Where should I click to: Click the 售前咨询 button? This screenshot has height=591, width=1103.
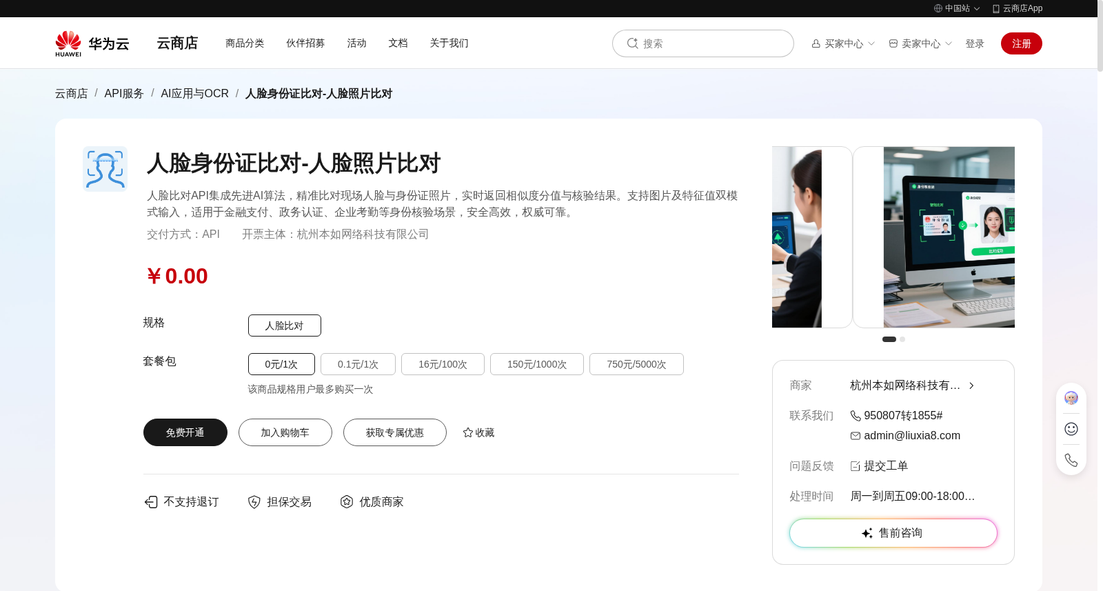coord(893,533)
